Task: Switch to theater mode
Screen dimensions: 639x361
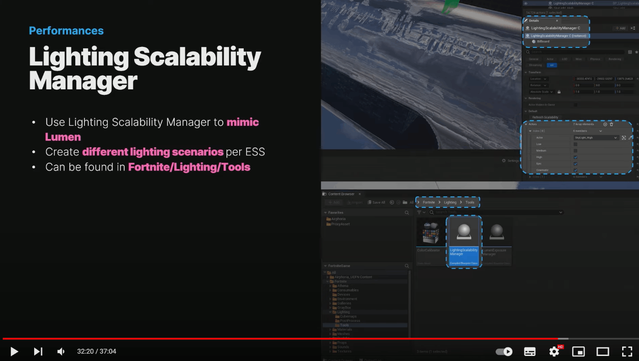Action: 603,351
